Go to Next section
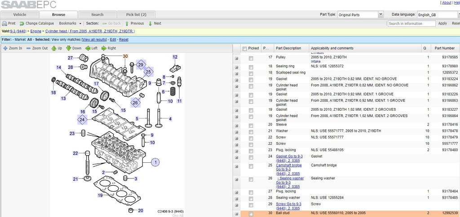 coord(155,23)
